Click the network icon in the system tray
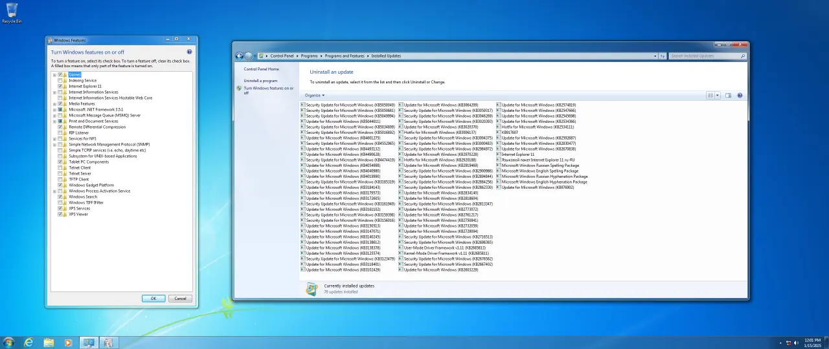The height and width of the screenshot is (349, 829). (x=788, y=343)
